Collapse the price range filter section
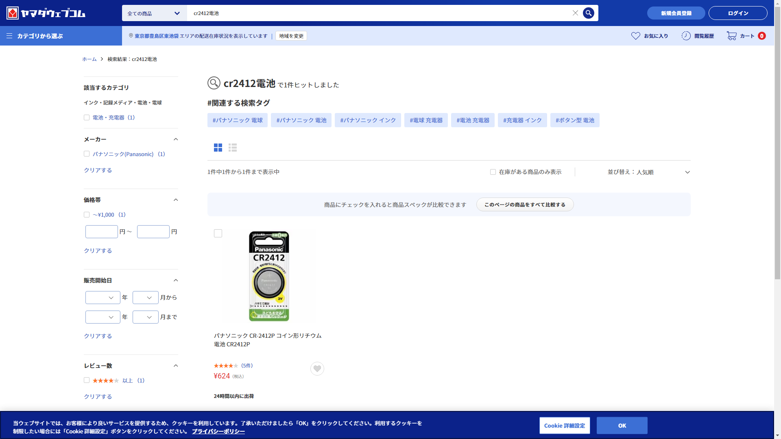 click(176, 200)
